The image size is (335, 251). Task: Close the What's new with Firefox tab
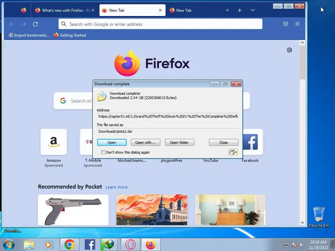(x=93, y=10)
